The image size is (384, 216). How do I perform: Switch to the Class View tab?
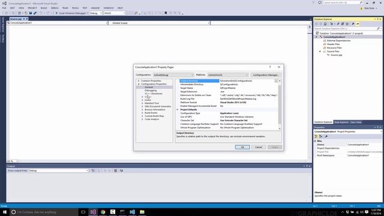pos(356,122)
